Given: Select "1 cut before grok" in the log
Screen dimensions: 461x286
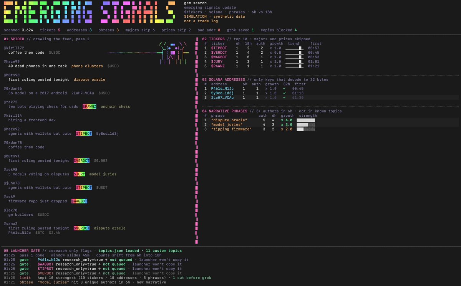Looking at the screenshot, I should click(x=192, y=278).
